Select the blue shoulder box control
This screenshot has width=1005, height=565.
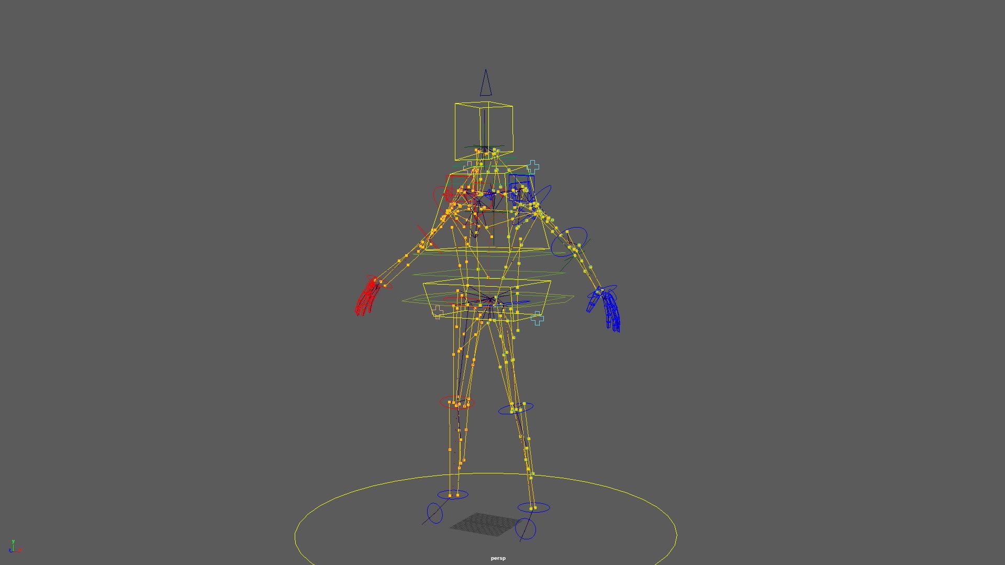pos(521,188)
